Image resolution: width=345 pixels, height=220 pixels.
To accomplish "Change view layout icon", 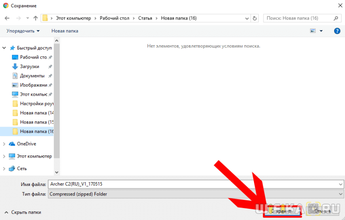I will 313,31.
